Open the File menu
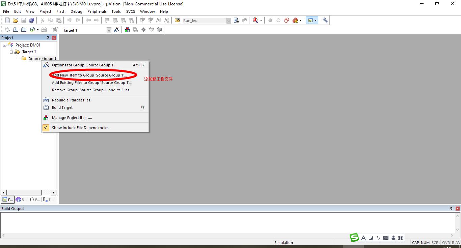This screenshot has width=461, height=248. [x=6, y=11]
